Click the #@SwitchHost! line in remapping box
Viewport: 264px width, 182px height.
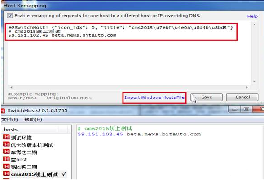[120, 28]
